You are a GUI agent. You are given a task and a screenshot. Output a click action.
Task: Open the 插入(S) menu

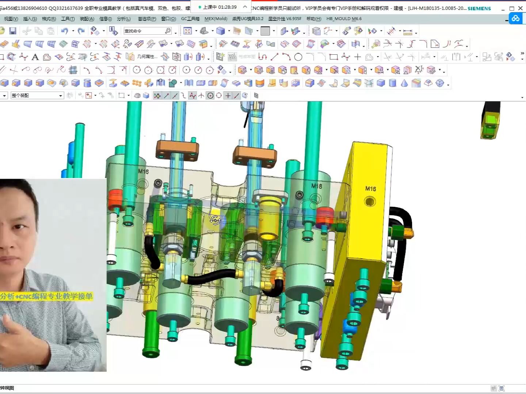(30, 19)
